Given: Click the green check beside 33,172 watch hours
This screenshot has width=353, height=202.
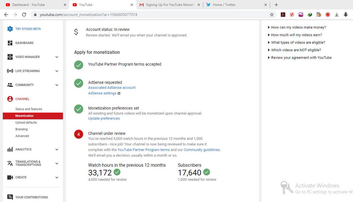Looking at the screenshot, I should point(117,172).
